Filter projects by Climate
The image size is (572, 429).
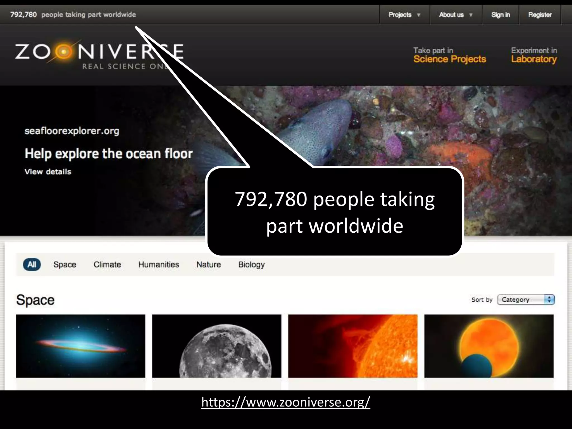pos(107,264)
